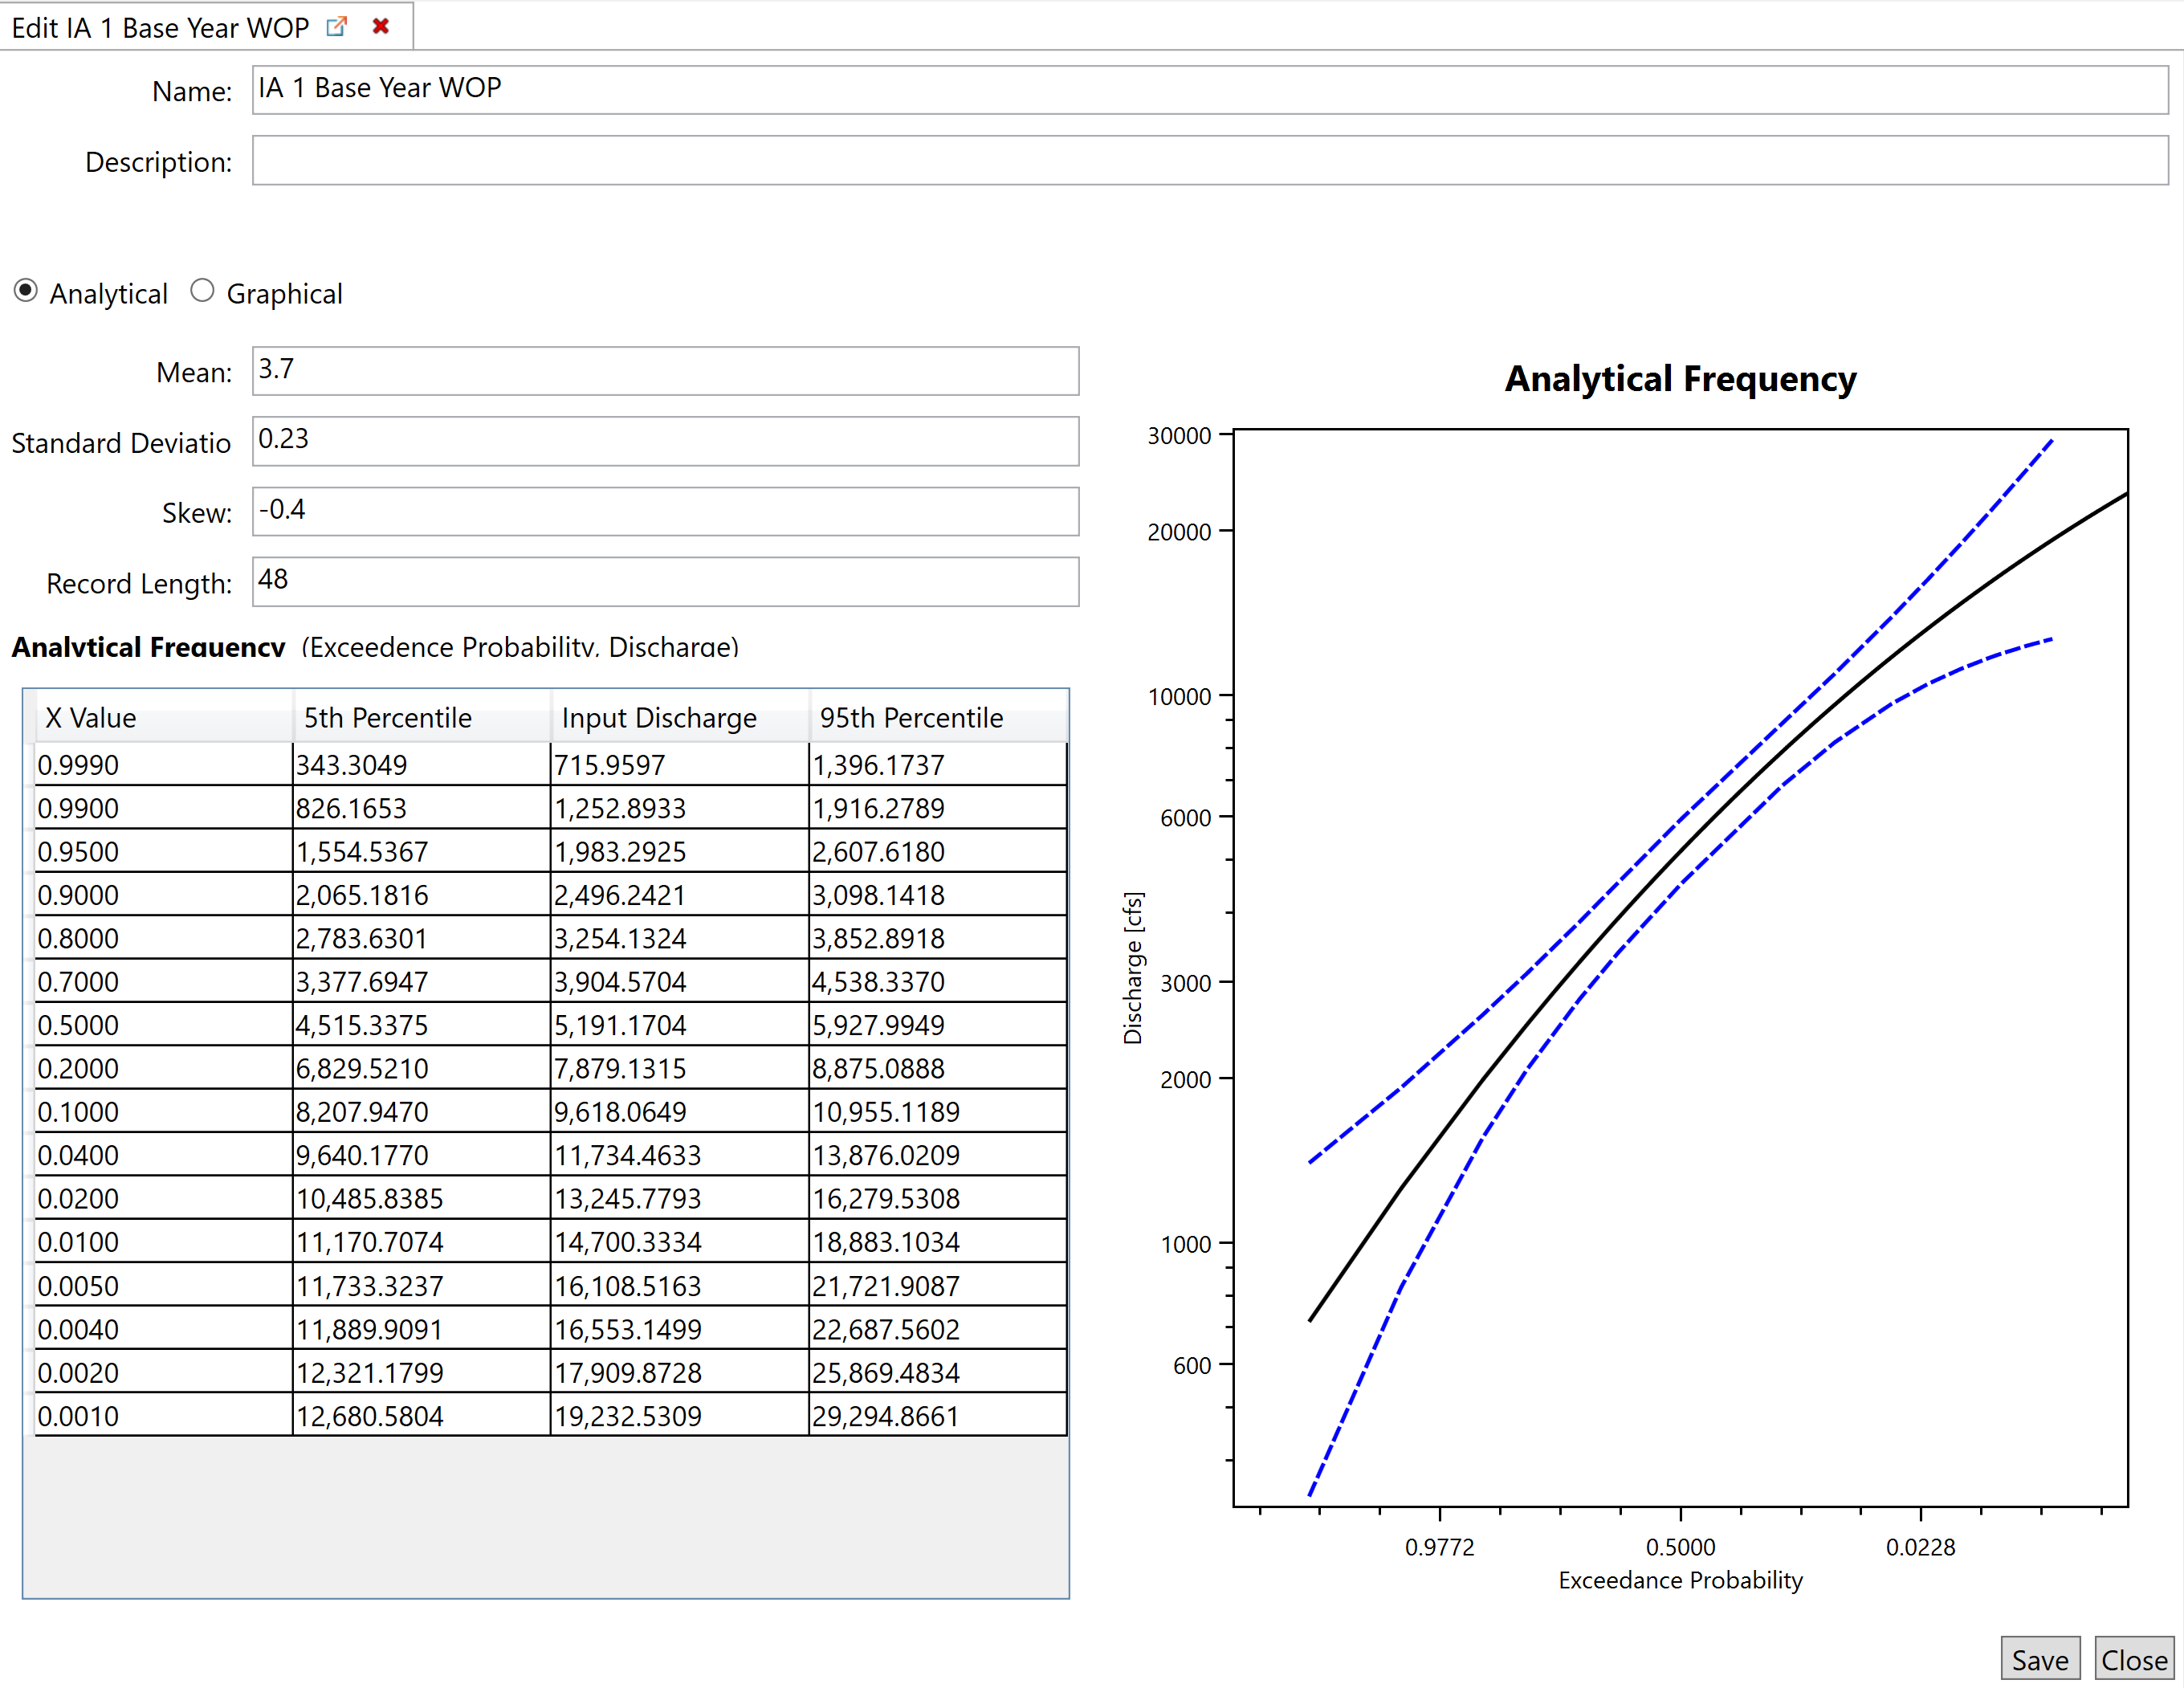Select X value cell 0.0010
Image resolution: width=2184 pixels, height=1688 pixels.
(x=164, y=1416)
